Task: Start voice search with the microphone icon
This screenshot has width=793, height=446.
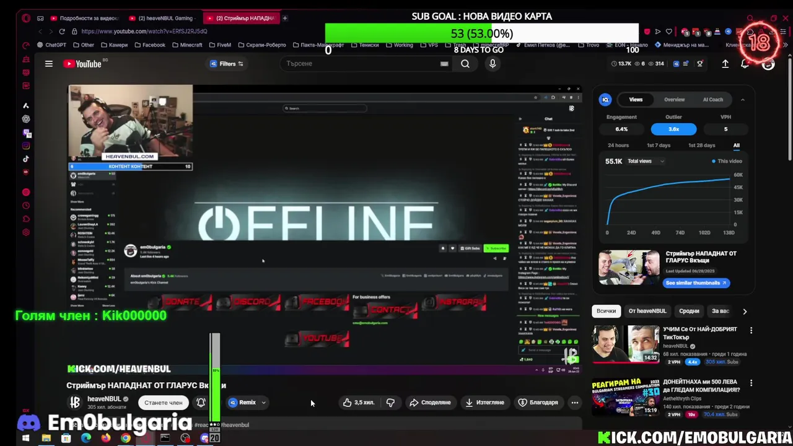Action: click(493, 63)
